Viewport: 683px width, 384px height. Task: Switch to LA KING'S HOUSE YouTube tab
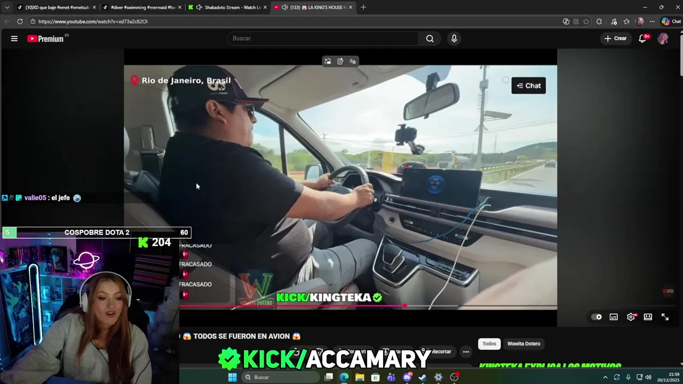pyautogui.click(x=314, y=7)
